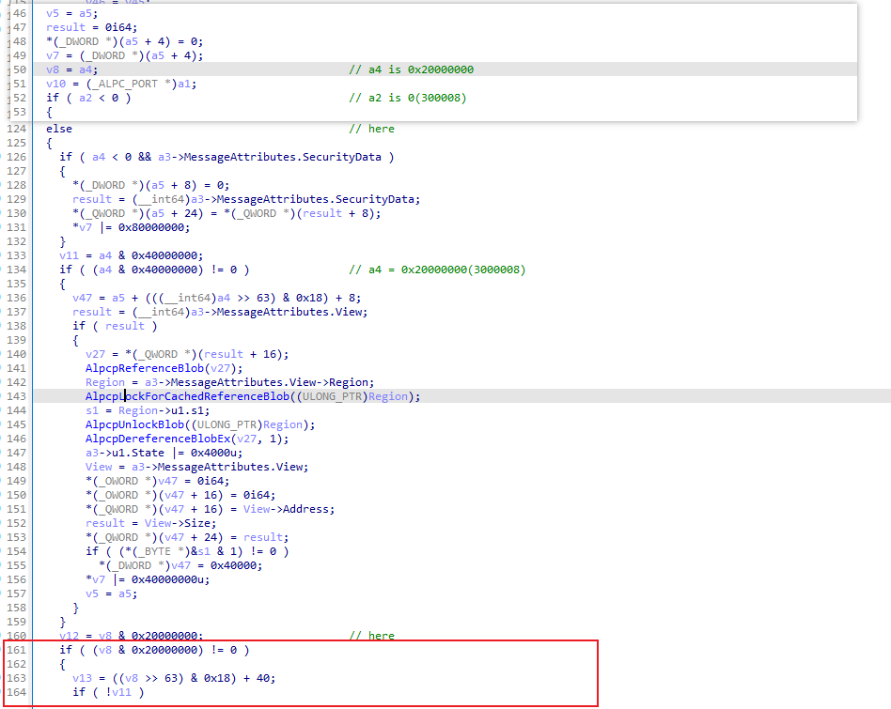
Task: Click comment '// a2 is 0(300008)'
Action: click(x=407, y=98)
